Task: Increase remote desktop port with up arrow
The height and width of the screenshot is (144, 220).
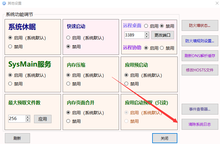Action: click(147, 33)
